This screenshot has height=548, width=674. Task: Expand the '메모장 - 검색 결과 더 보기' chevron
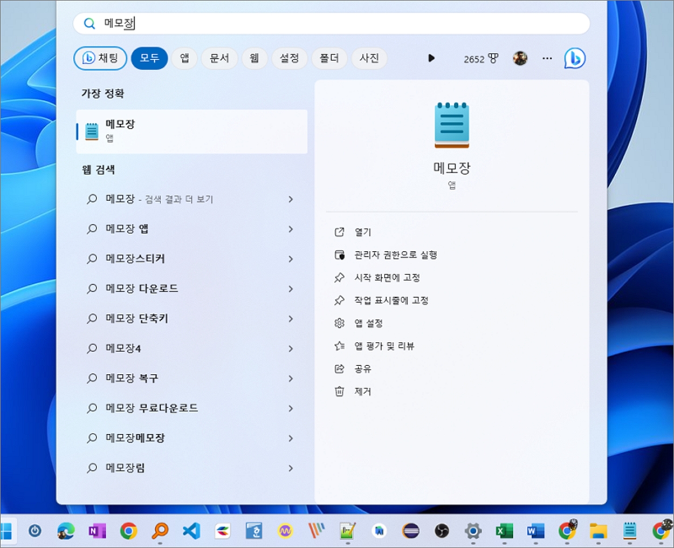click(x=291, y=200)
